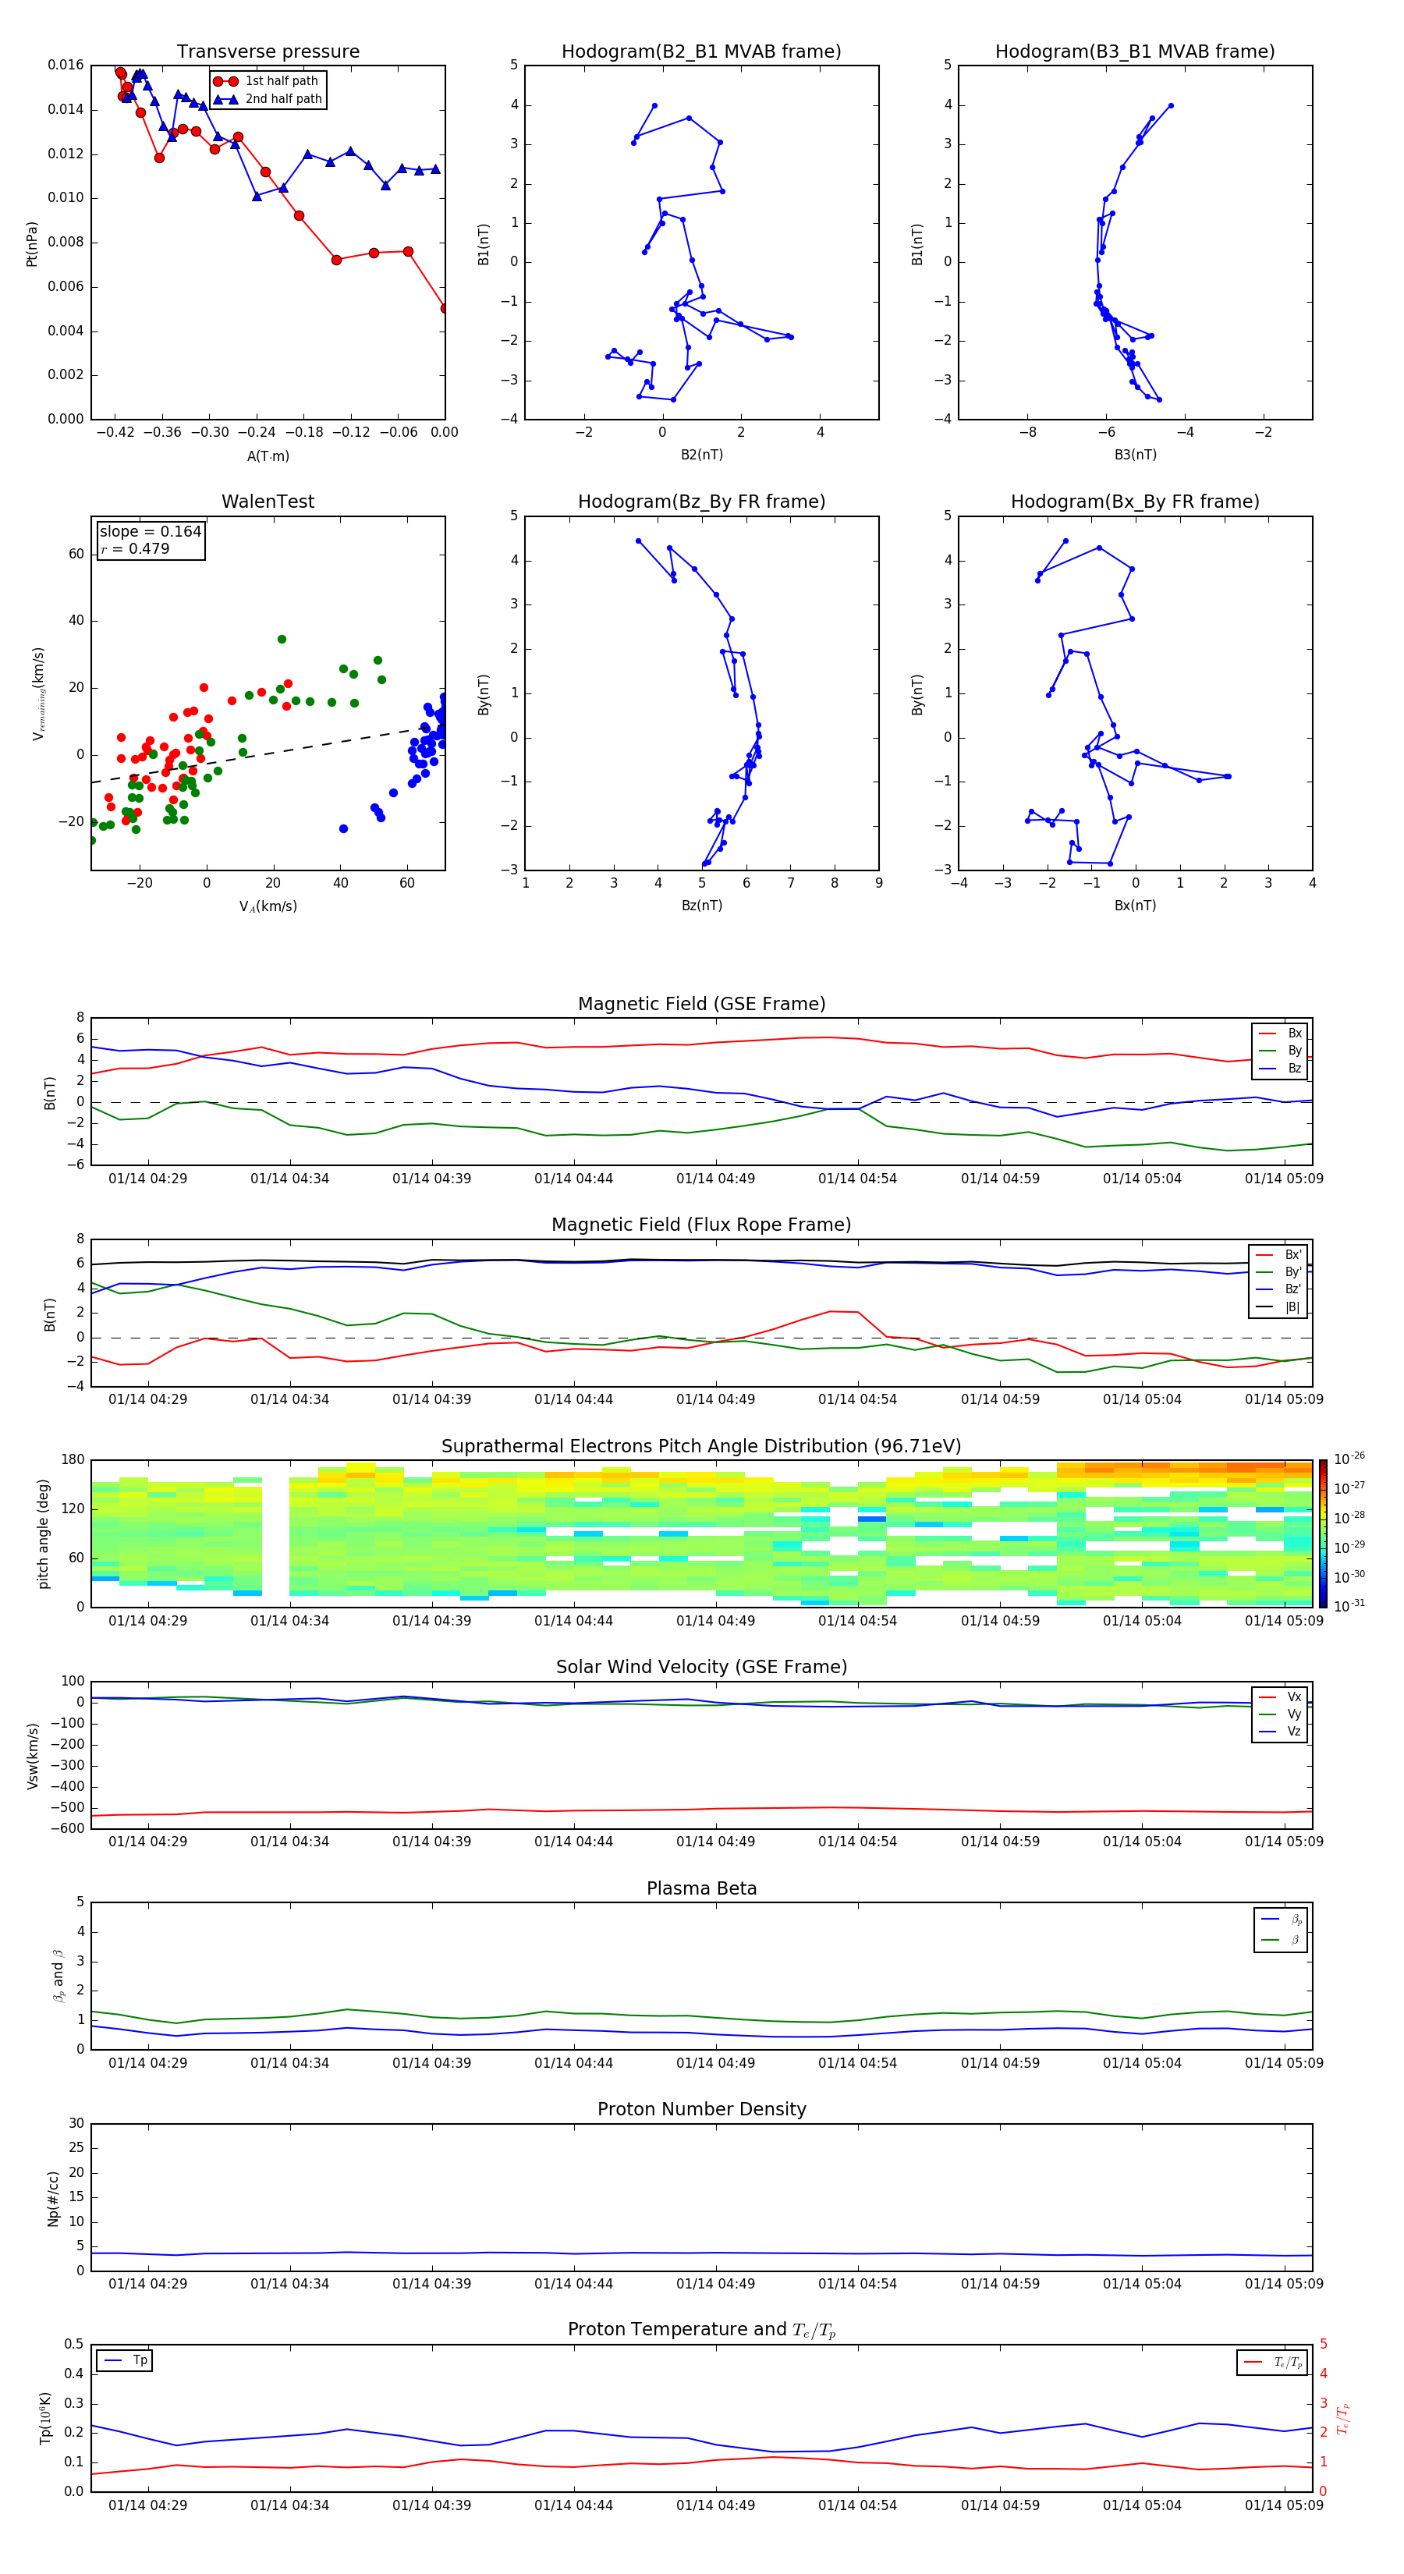Click the pitch angle colorbar scale
Screen dimensions: 1404x2574
(x=1323, y=1533)
